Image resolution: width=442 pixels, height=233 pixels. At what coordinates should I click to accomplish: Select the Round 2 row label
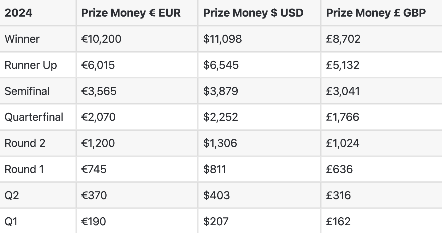tap(25, 143)
